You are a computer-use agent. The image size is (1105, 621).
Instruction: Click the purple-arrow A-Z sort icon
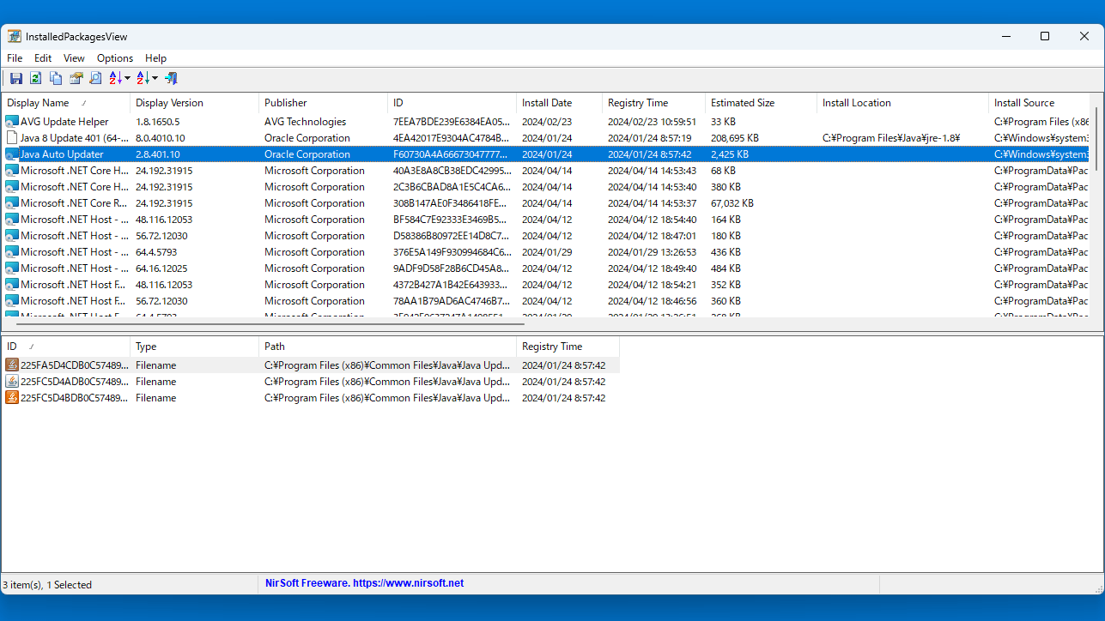(115, 78)
